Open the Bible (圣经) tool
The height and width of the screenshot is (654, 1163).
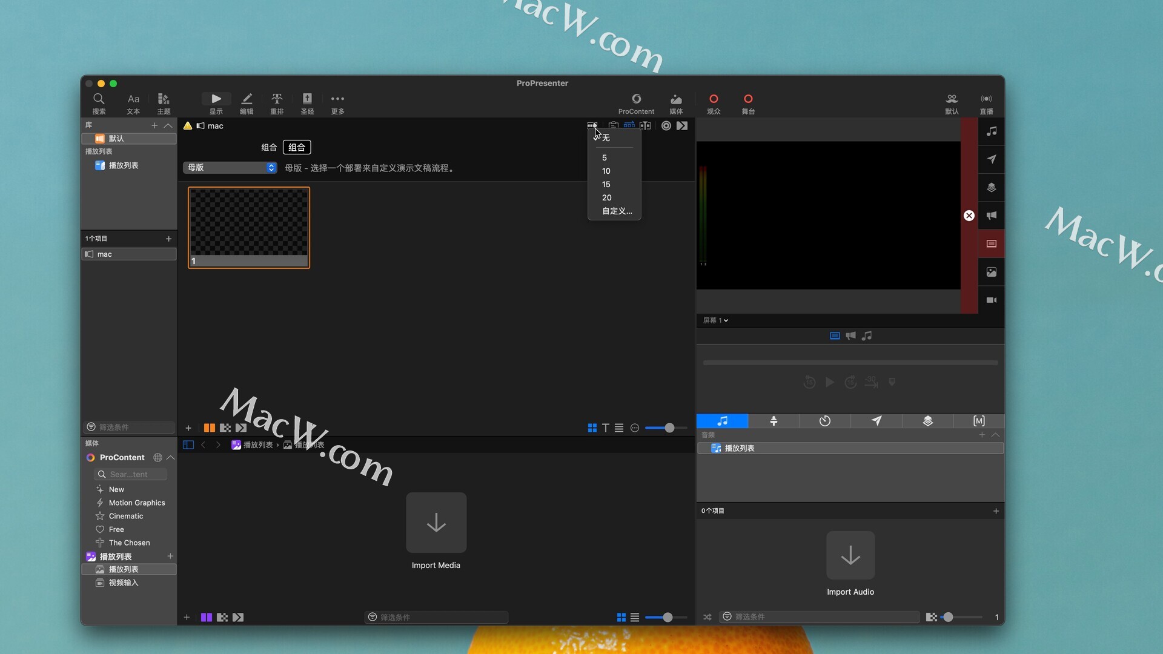pos(307,103)
